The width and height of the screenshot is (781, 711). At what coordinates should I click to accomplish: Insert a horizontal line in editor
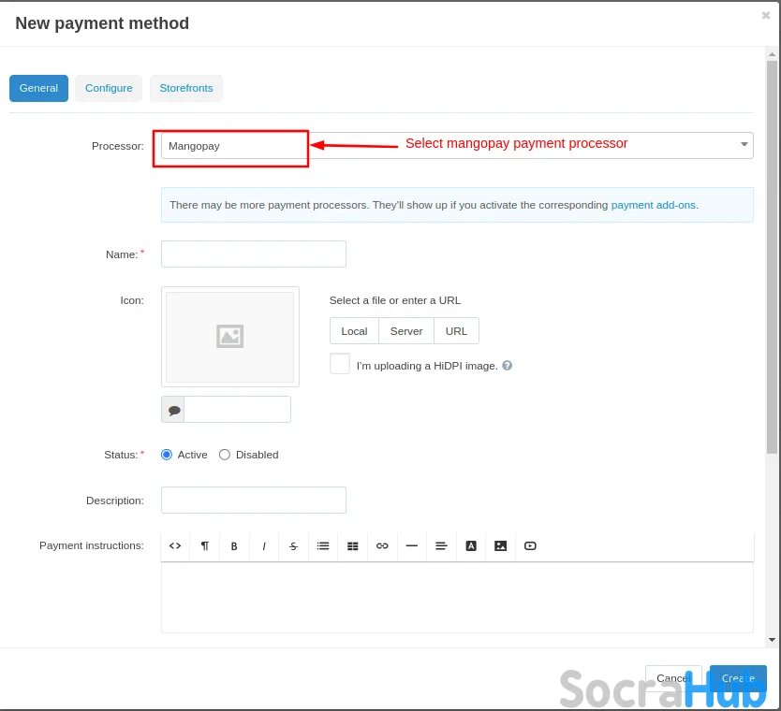[x=412, y=545]
